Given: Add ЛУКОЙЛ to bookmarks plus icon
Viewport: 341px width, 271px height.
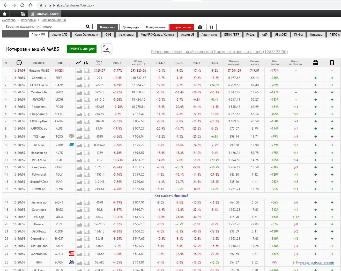Looking at the screenshot, I should tap(332, 100).
